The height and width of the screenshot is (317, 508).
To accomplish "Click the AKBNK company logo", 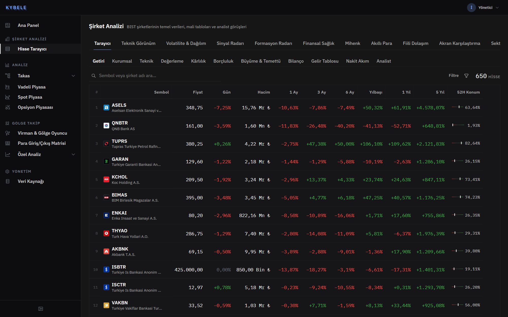I will tap(106, 251).
